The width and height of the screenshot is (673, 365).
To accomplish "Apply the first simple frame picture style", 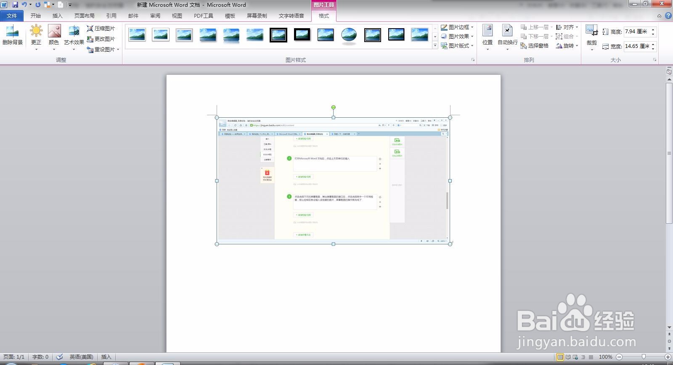I will click(137, 35).
